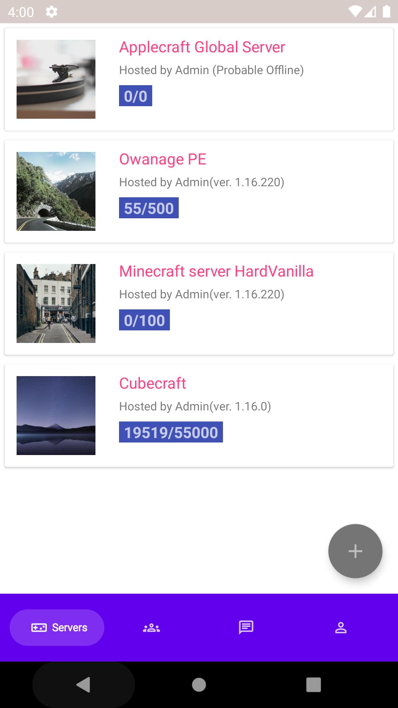398x708 pixels.
Task: Open the community groups tab icon
Action: pos(151,628)
